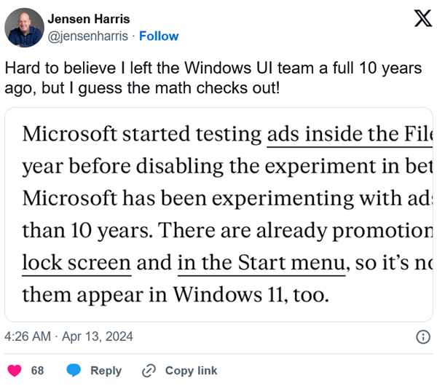The image size is (437, 386).
Task: Click the Apr 13, 2024 date
Action: 98,337
